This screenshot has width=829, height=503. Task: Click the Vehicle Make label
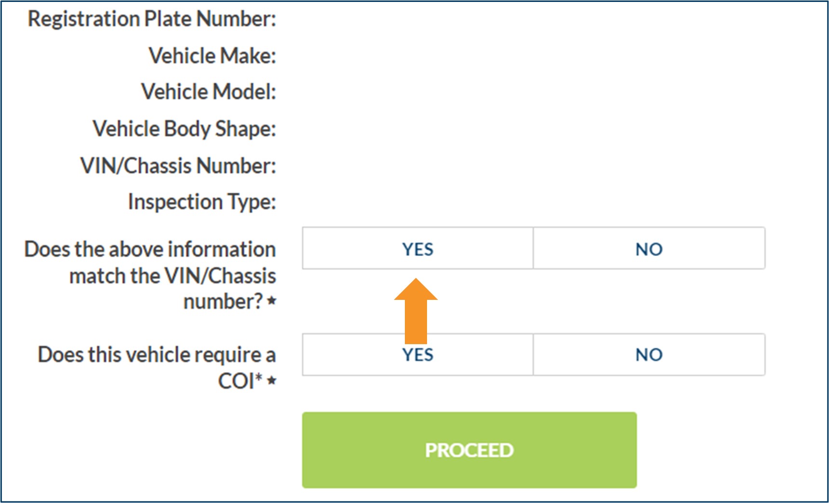pyautogui.click(x=212, y=56)
